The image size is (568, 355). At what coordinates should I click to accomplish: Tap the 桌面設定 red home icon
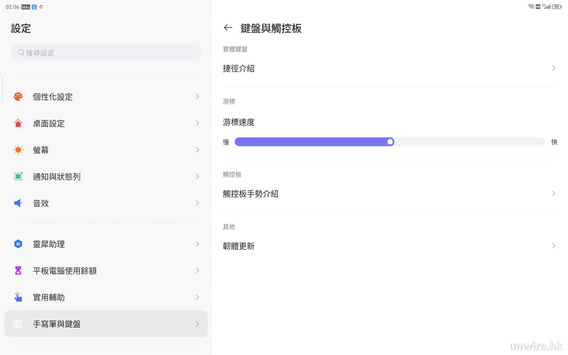[x=18, y=123]
